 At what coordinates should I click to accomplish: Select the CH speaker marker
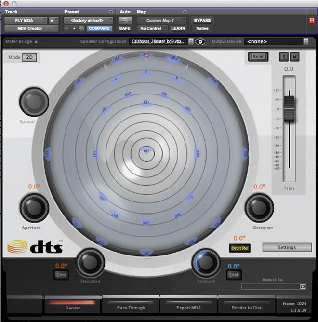click(x=146, y=102)
